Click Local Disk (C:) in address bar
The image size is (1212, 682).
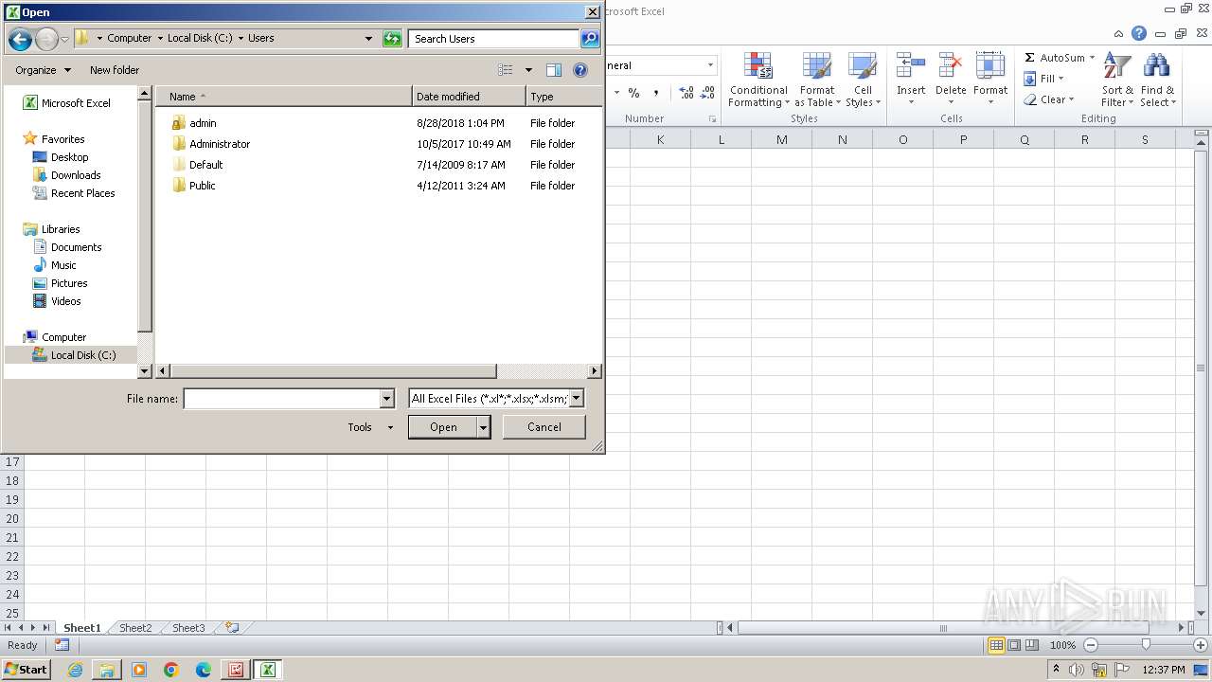pyautogui.click(x=200, y=39)
